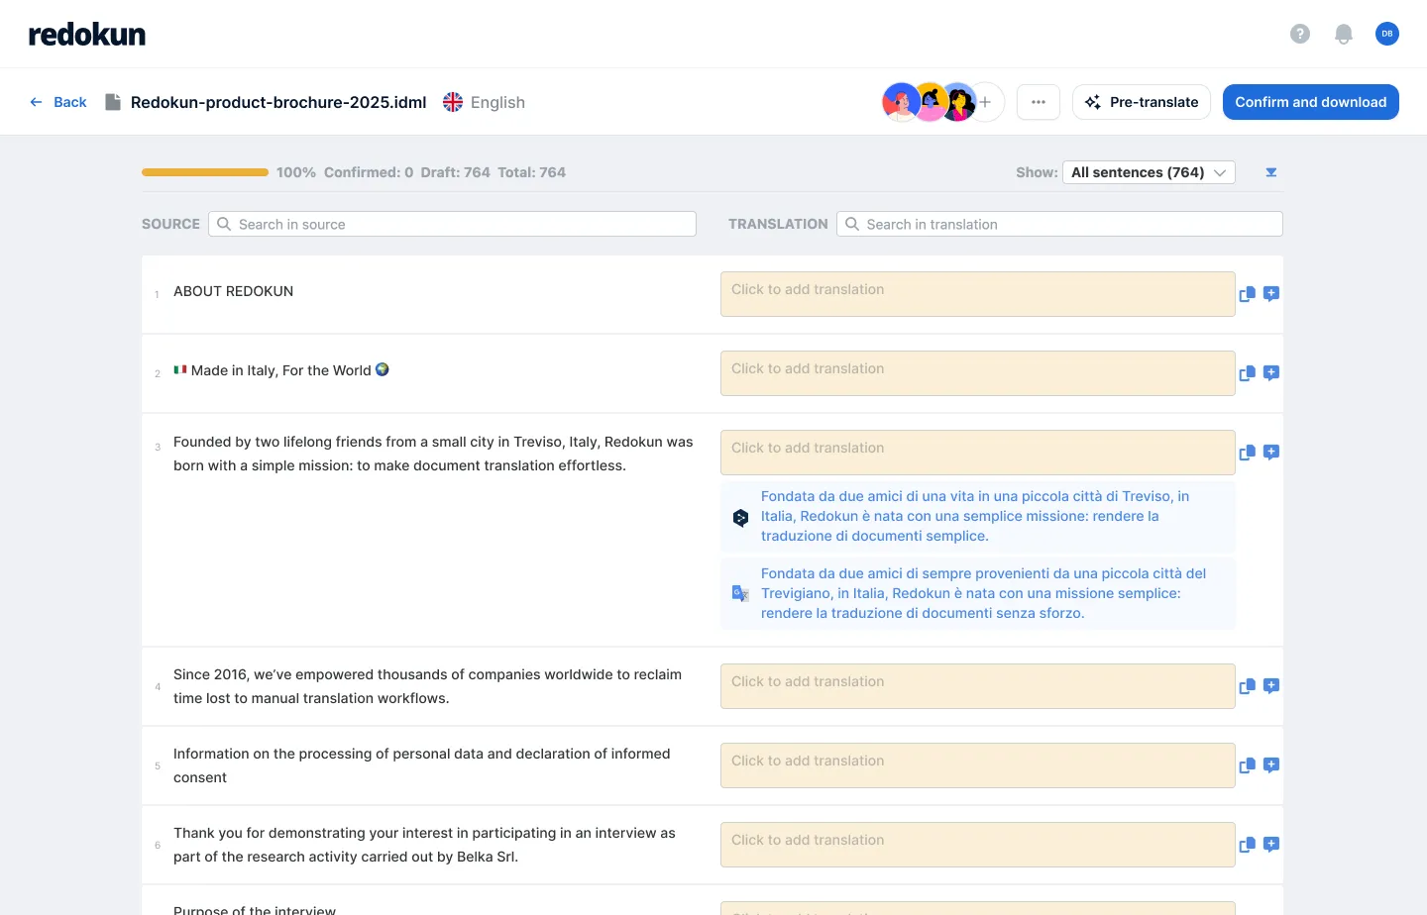Add comment on Since 2016 row

point(1271,686)
